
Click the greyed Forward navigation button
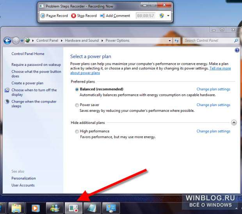pyautogui.click(x=16, y=41)
